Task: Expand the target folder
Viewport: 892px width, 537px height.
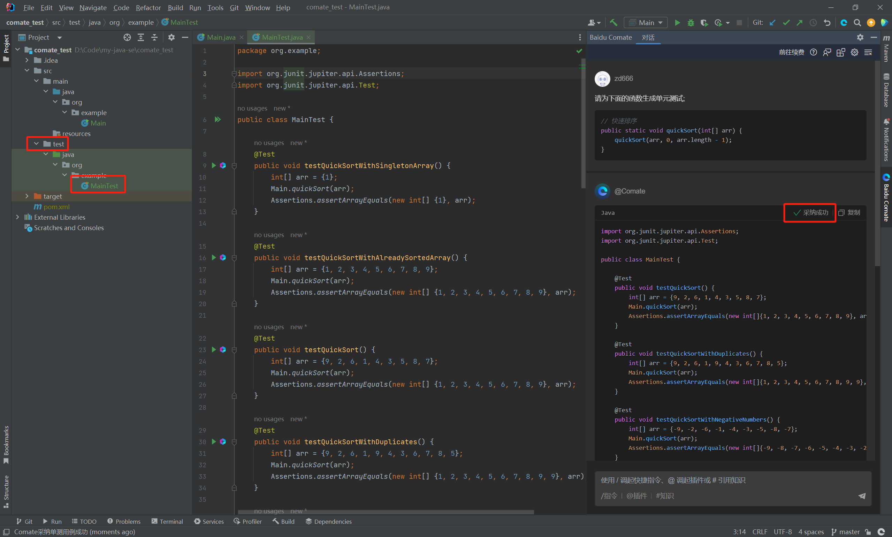Action: click(27, 196)
